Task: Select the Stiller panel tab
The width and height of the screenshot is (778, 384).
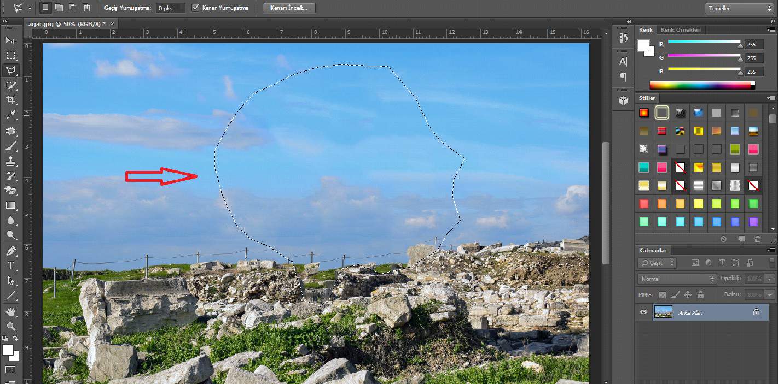Action: 647,98
